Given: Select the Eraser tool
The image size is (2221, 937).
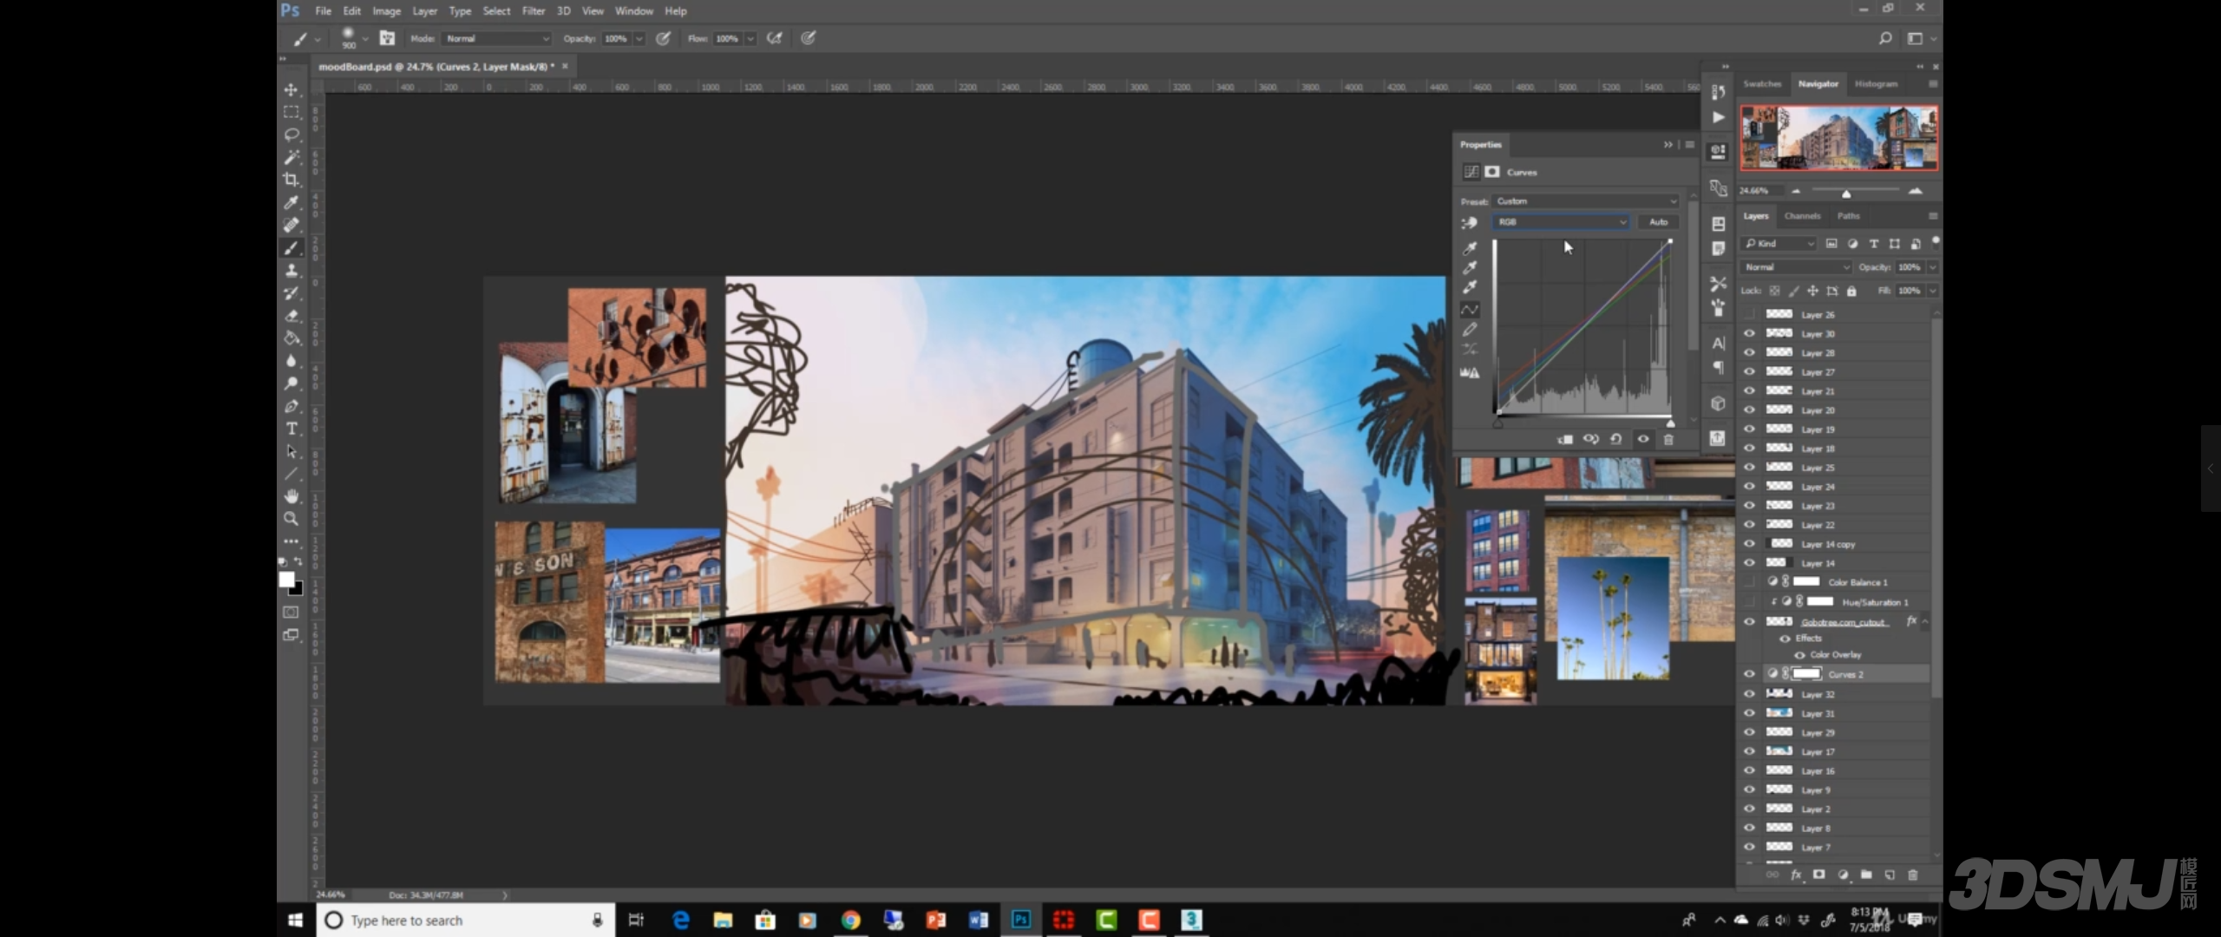Looking at the screenshot, I should [292, 316].
